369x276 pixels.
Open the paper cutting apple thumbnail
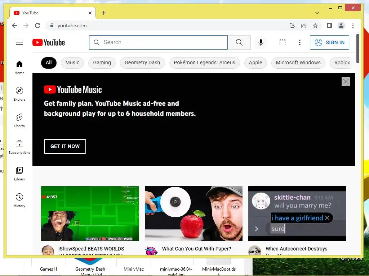click(194, 213)
